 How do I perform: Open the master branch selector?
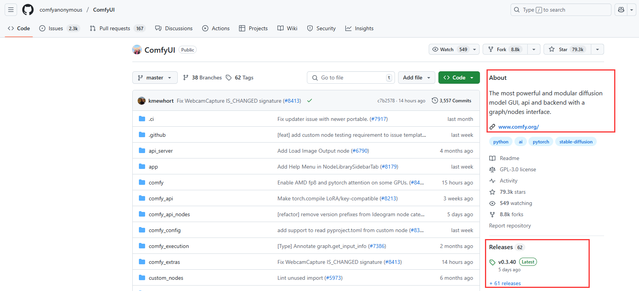click(x=155, y=77)
